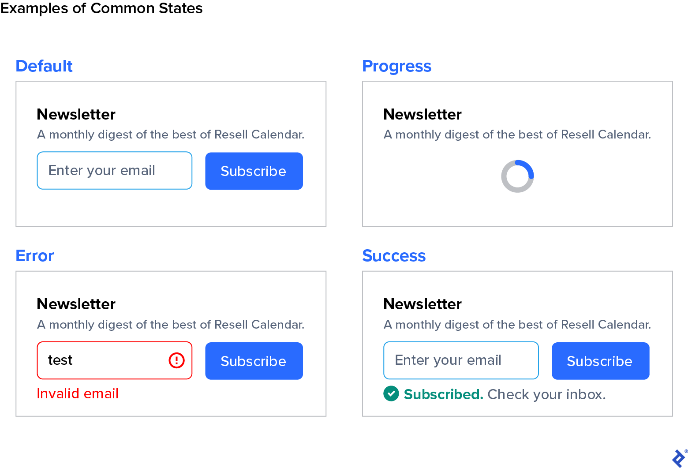Viewport: 688px width, 468px height.
Task: Select the Success state heading
Action: click(x=394, y=256)
